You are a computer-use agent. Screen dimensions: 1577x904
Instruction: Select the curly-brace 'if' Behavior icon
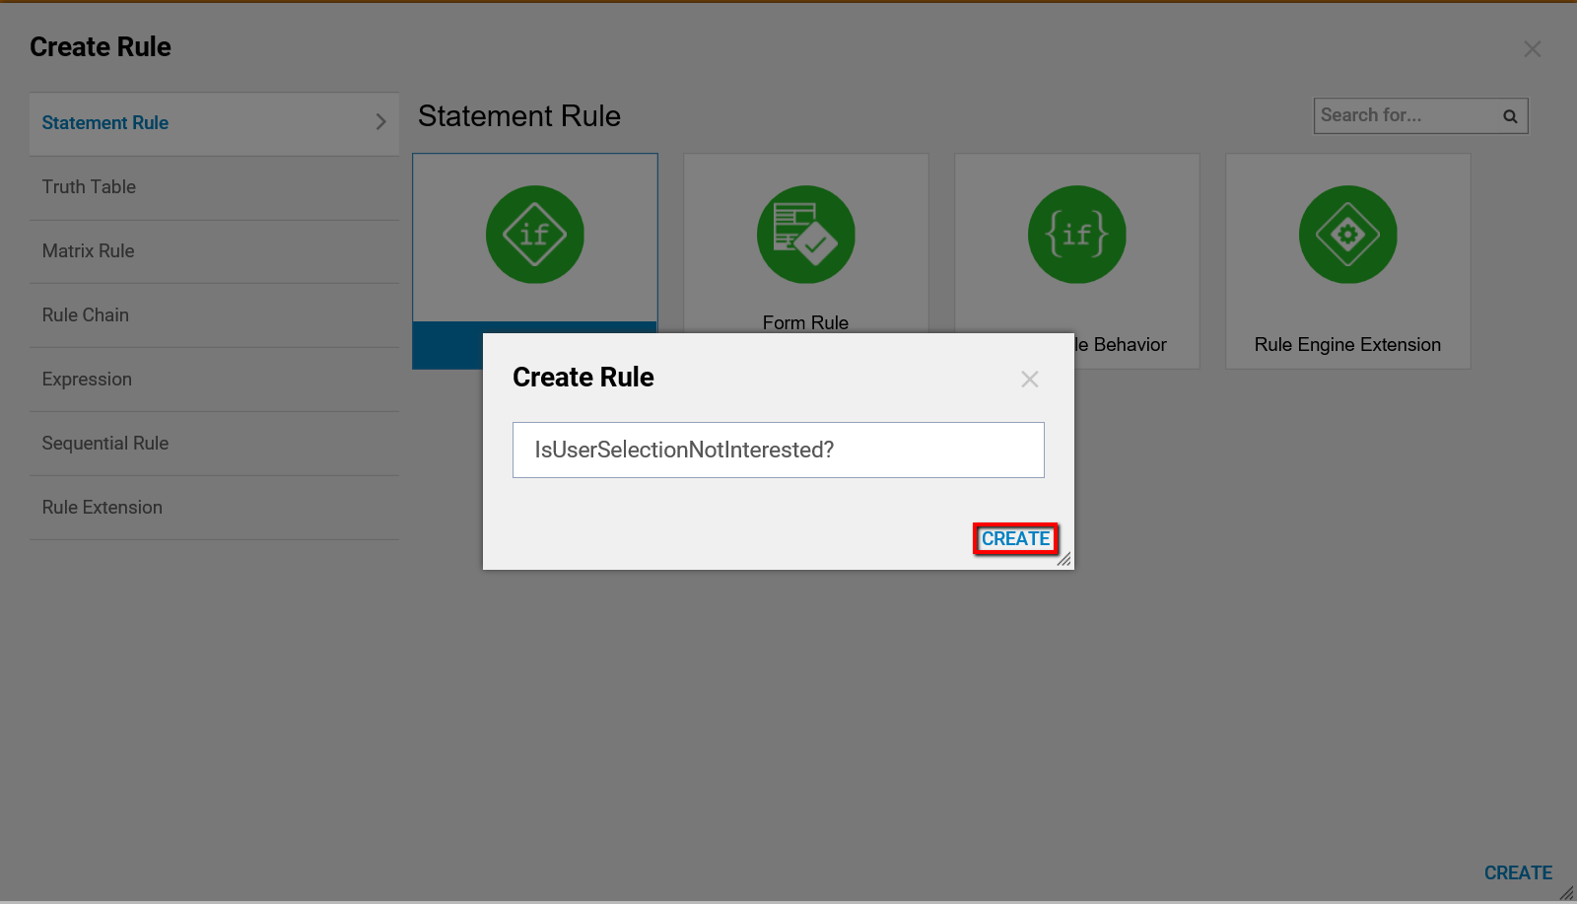coord(1077,235)
